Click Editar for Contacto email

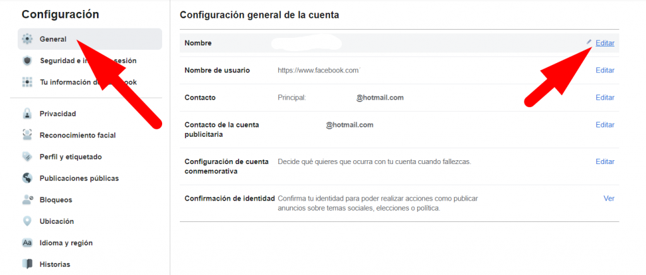[605, 98]
